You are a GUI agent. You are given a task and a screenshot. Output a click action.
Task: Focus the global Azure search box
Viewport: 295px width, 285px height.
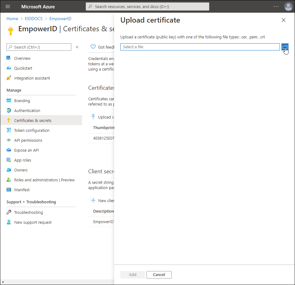point(147,6)
